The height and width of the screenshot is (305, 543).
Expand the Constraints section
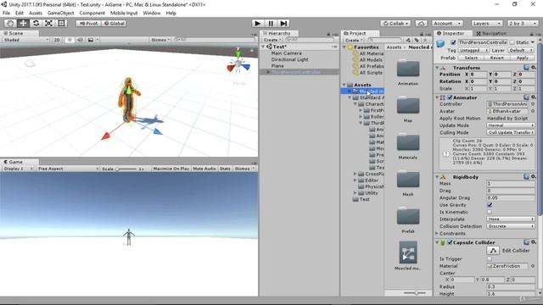tap(437, 234)
